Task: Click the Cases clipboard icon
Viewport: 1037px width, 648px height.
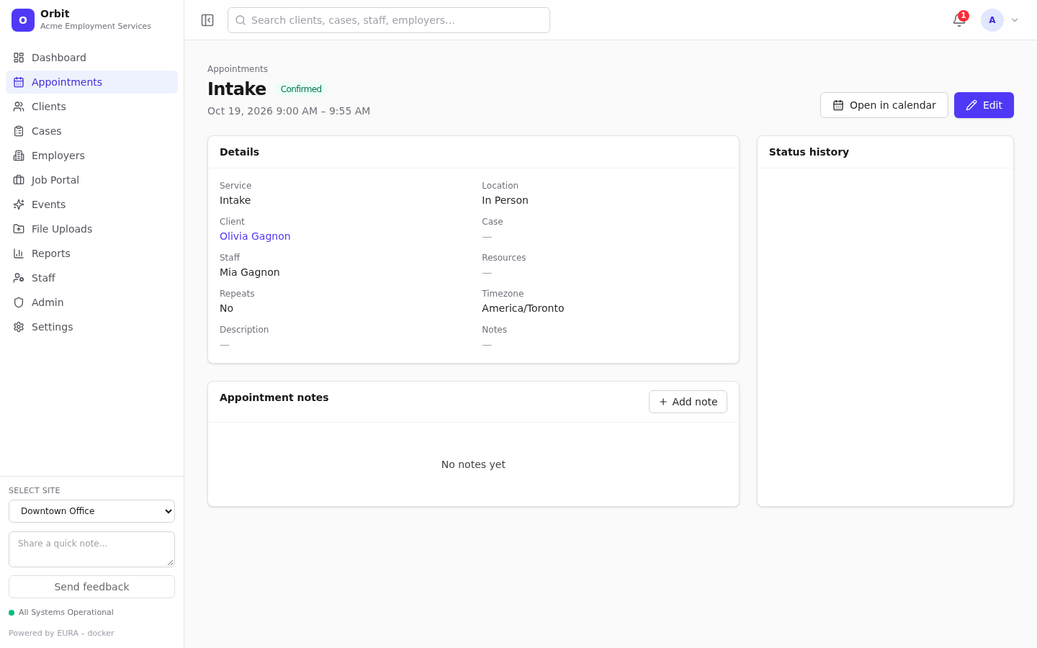Action: coord(19,131)
